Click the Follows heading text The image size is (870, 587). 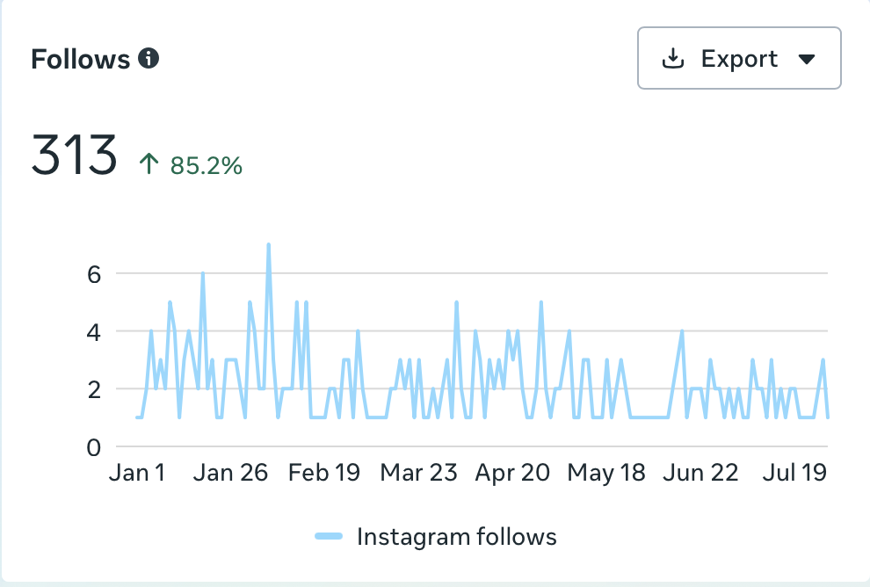pos(81,59)
